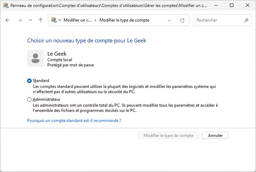256x172 pixels.
Task: Refresh the address bar location
Action: pyautogui.click(x=182, y=20)
